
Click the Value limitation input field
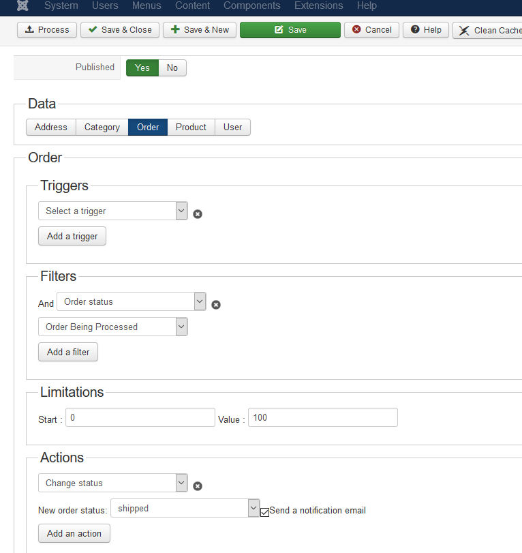coord(323,417)
